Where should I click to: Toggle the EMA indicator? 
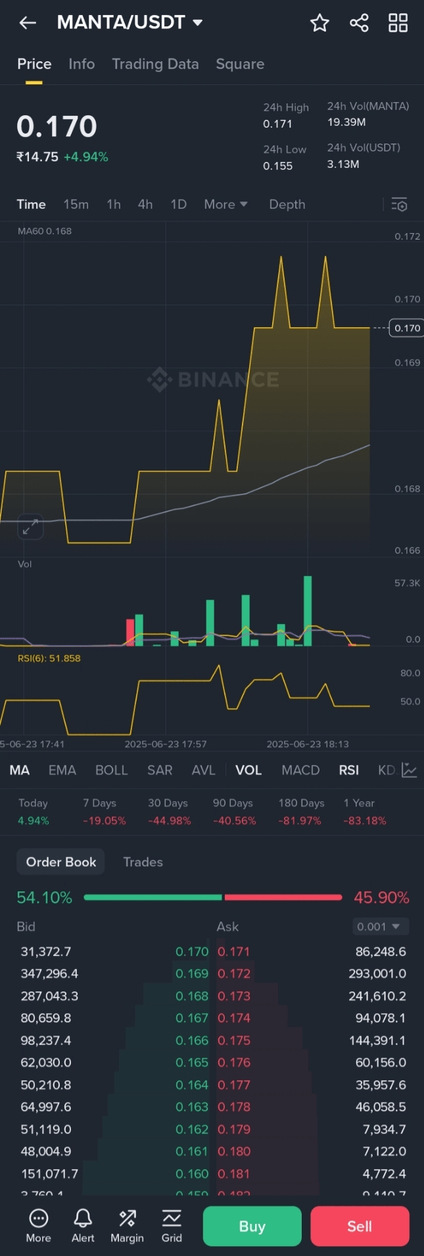click(x=62, y=770)
